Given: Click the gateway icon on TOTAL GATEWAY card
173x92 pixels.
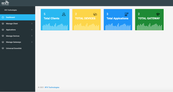Looking at the screenshot, I should tap(158, 14).
